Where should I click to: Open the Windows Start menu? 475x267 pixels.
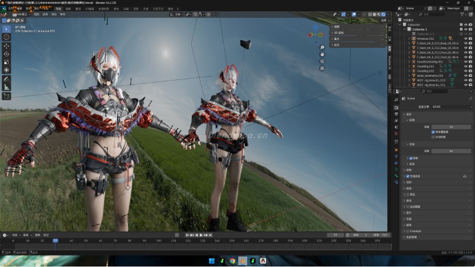click(212, 260)
